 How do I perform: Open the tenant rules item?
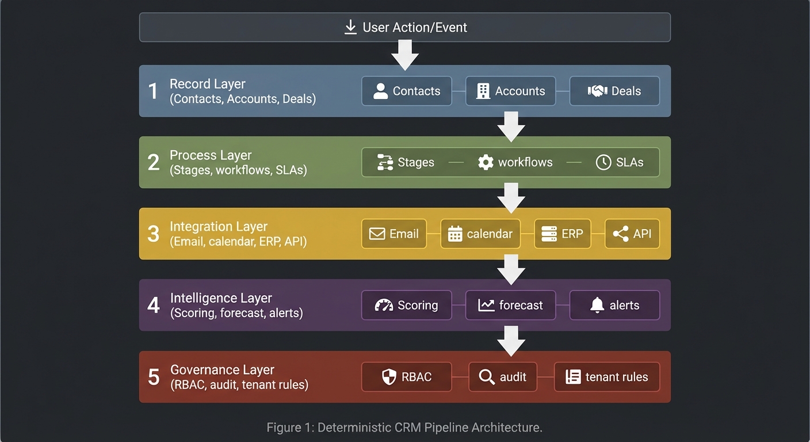606,377
